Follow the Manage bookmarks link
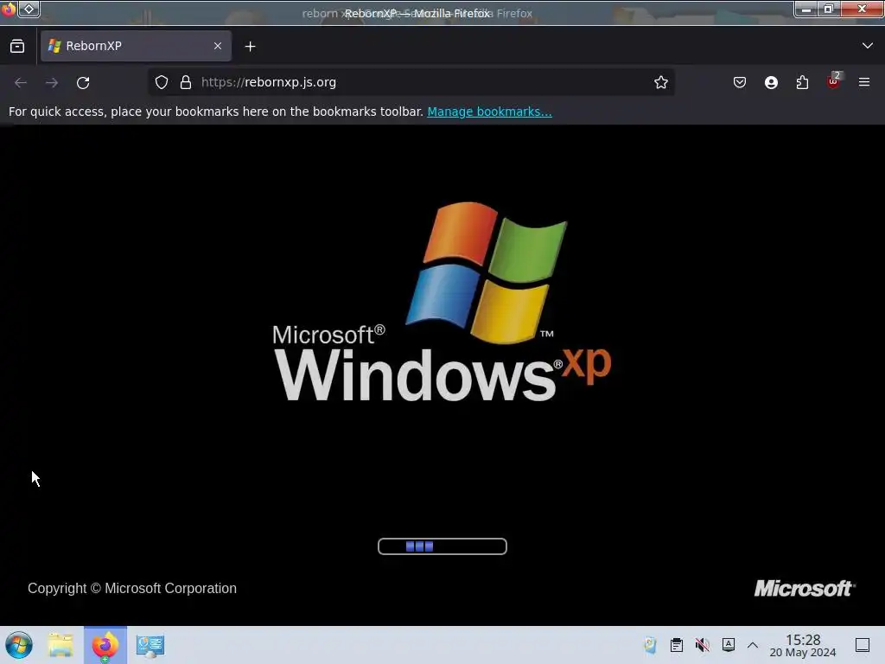885x664 pixels. pyautogui.click(x=489, y=112)
